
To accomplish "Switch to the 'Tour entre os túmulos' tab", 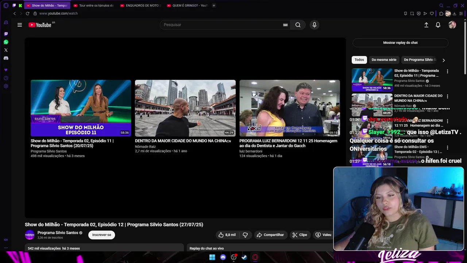I will tap(93, 5).
